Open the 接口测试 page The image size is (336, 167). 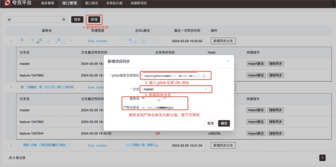91,3
